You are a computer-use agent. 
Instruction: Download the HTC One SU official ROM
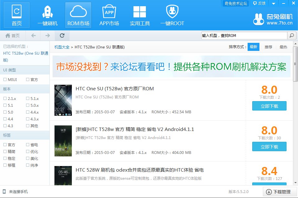(269, 106)
